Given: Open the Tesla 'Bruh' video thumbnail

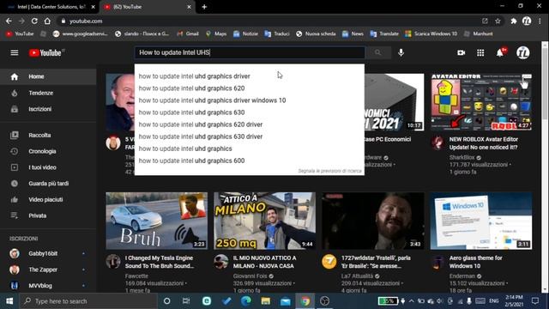Looking at the screenshot, I should 156,221.
